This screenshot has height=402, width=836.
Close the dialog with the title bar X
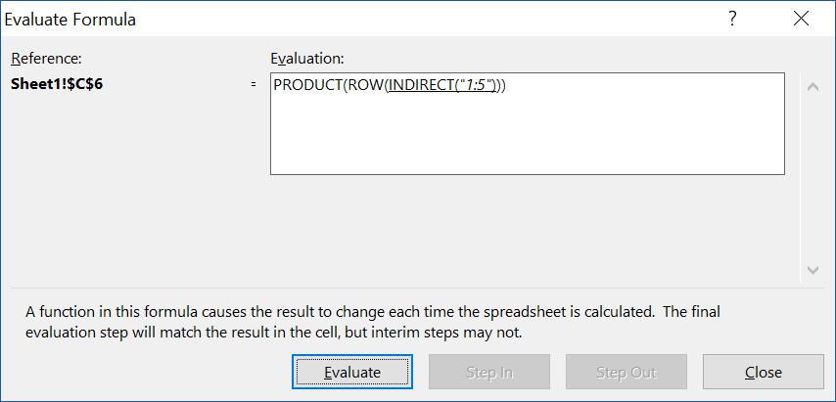click(802, 19)
